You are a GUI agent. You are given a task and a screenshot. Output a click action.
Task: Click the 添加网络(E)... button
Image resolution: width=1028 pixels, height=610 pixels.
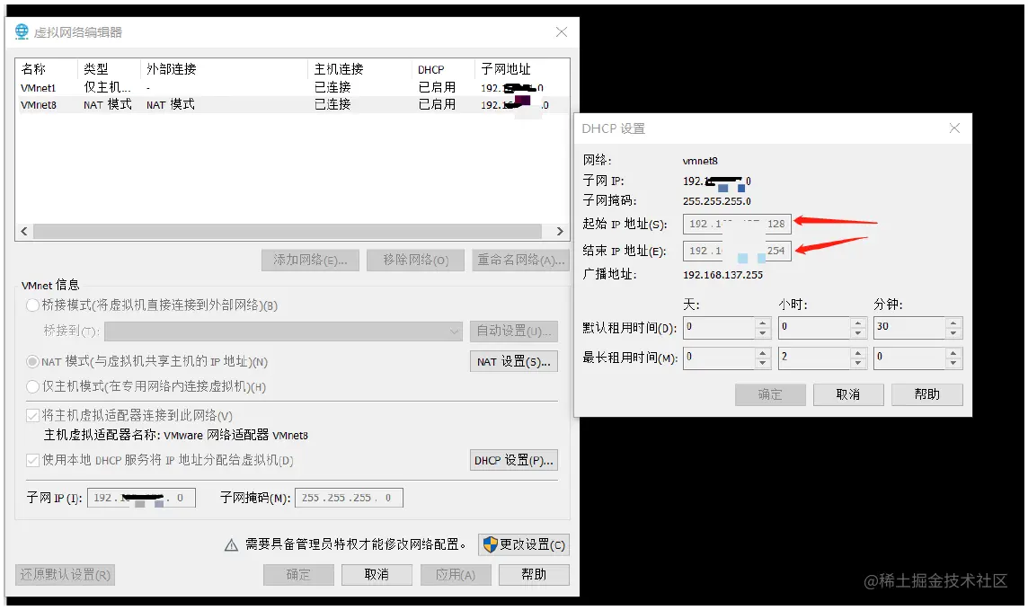pyautogui.click(x=310, y=261)
